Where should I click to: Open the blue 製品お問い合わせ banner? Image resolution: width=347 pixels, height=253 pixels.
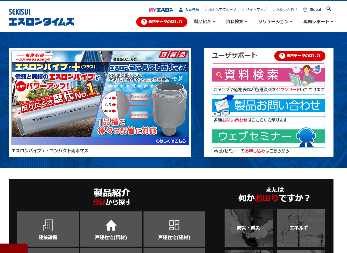tap(268, 106)
